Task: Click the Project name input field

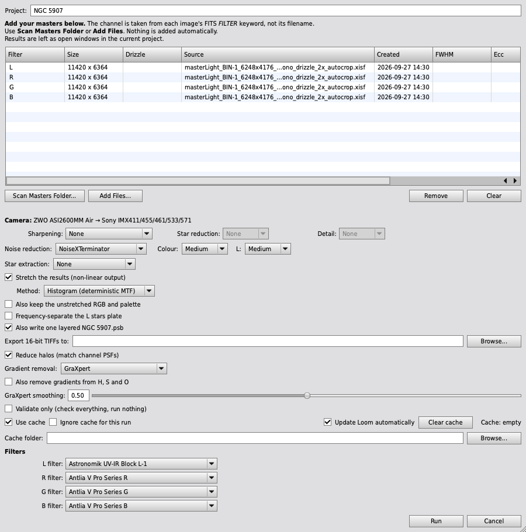Action: pyautogui.click(x=275, y=11)
